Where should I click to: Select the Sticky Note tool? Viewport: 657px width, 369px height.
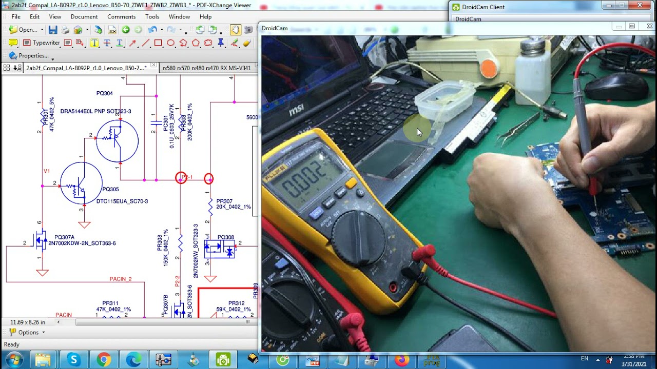click(13, 43)
